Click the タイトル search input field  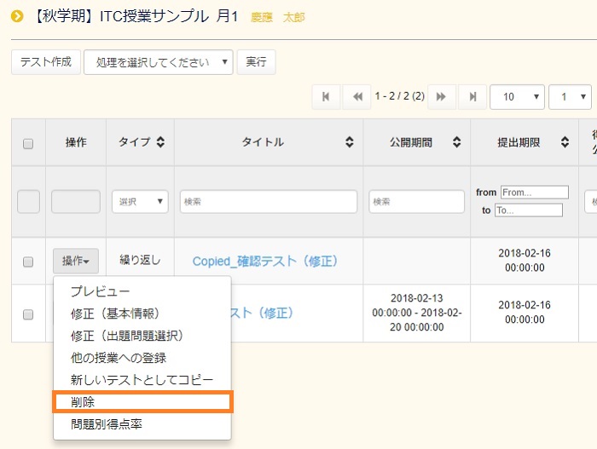pos(268,202)
